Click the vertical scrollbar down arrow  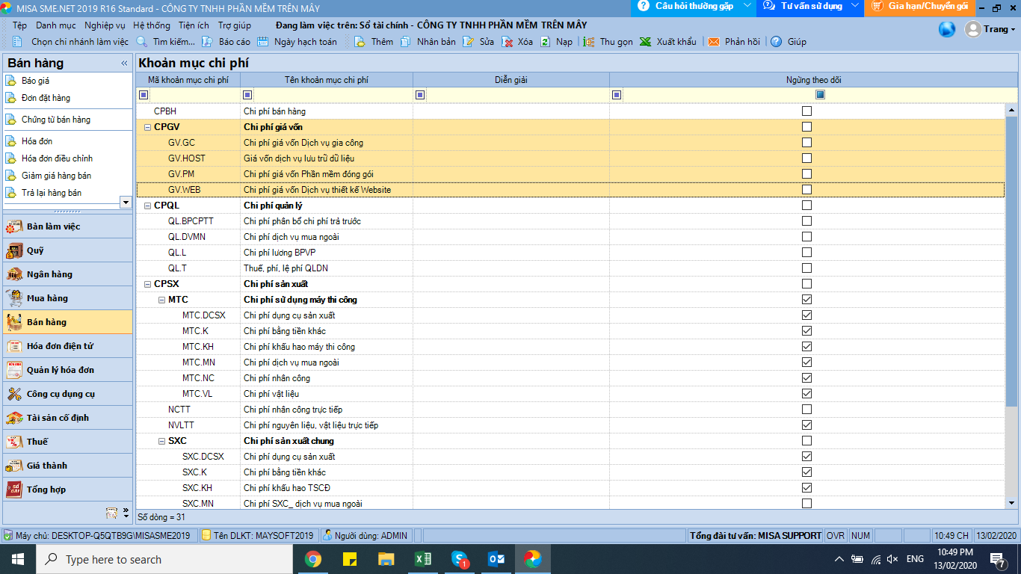1012,503
